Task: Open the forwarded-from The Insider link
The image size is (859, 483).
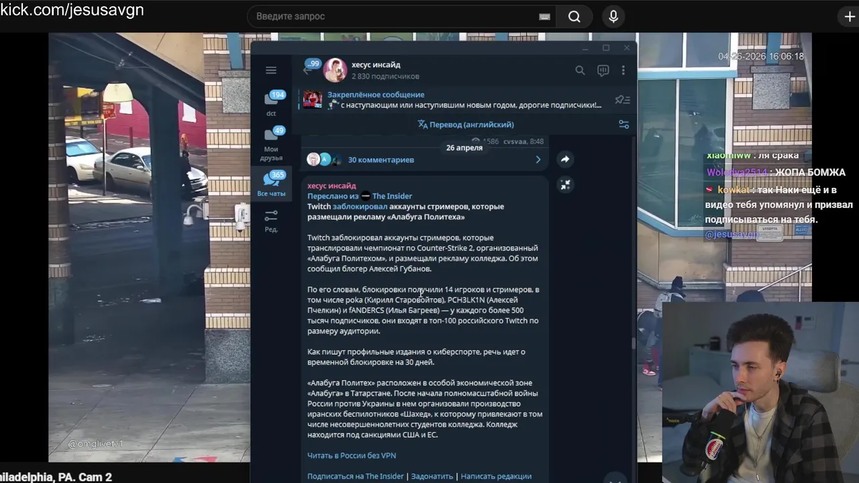Action: [x=392, y=196]
